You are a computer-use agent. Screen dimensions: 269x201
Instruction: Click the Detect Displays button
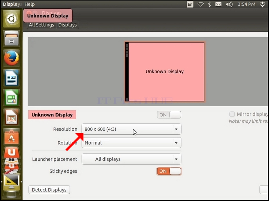[49, 190]
